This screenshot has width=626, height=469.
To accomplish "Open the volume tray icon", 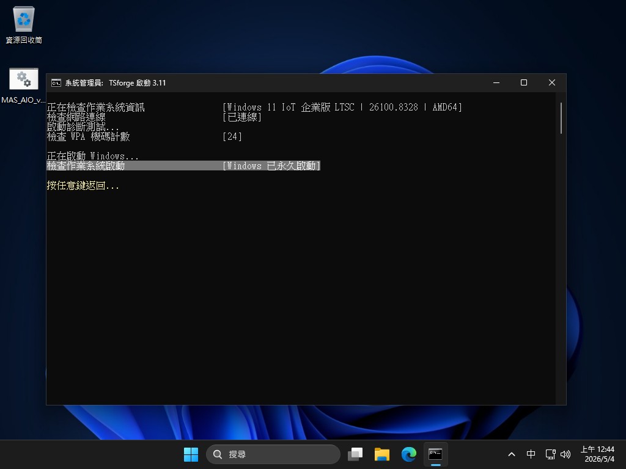I will (565, 454).
